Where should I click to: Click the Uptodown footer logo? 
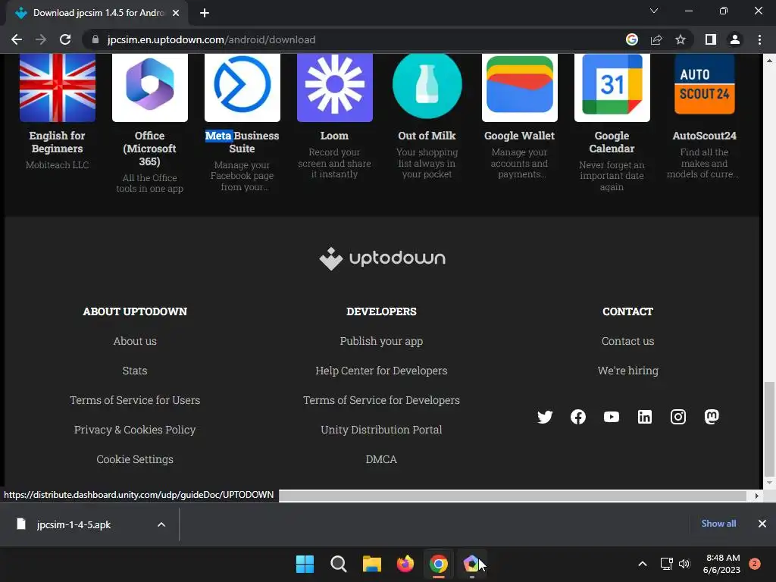[x=382, y=258]
